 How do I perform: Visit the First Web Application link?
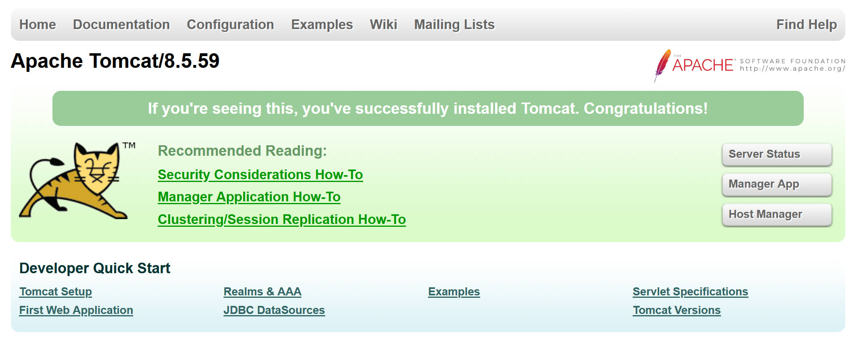tap(76, 310)
